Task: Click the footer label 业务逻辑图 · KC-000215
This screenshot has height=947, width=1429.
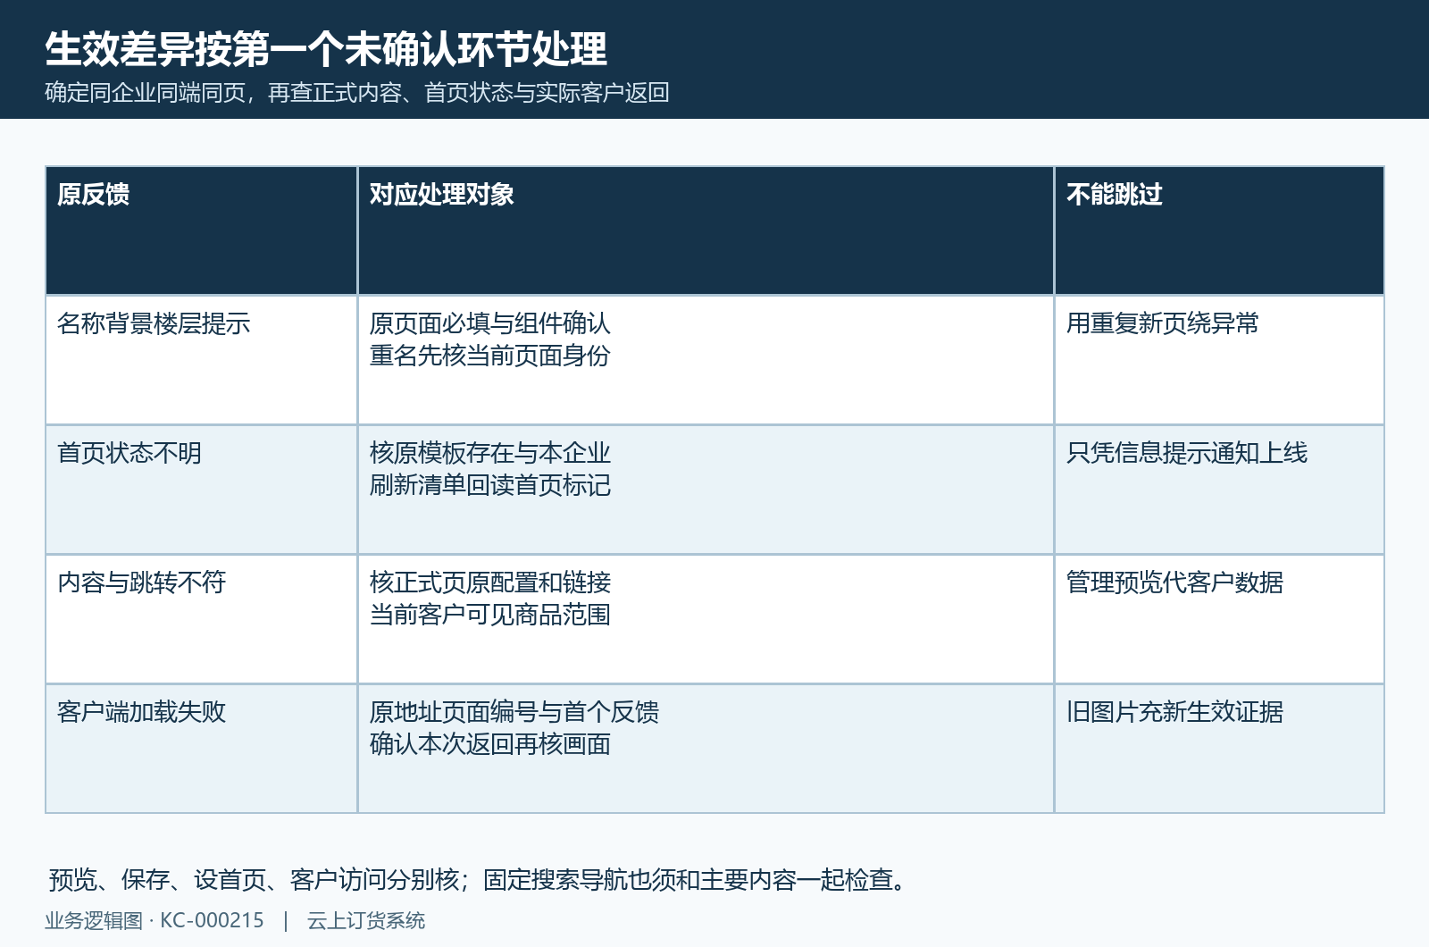Action: pos(155,921)
